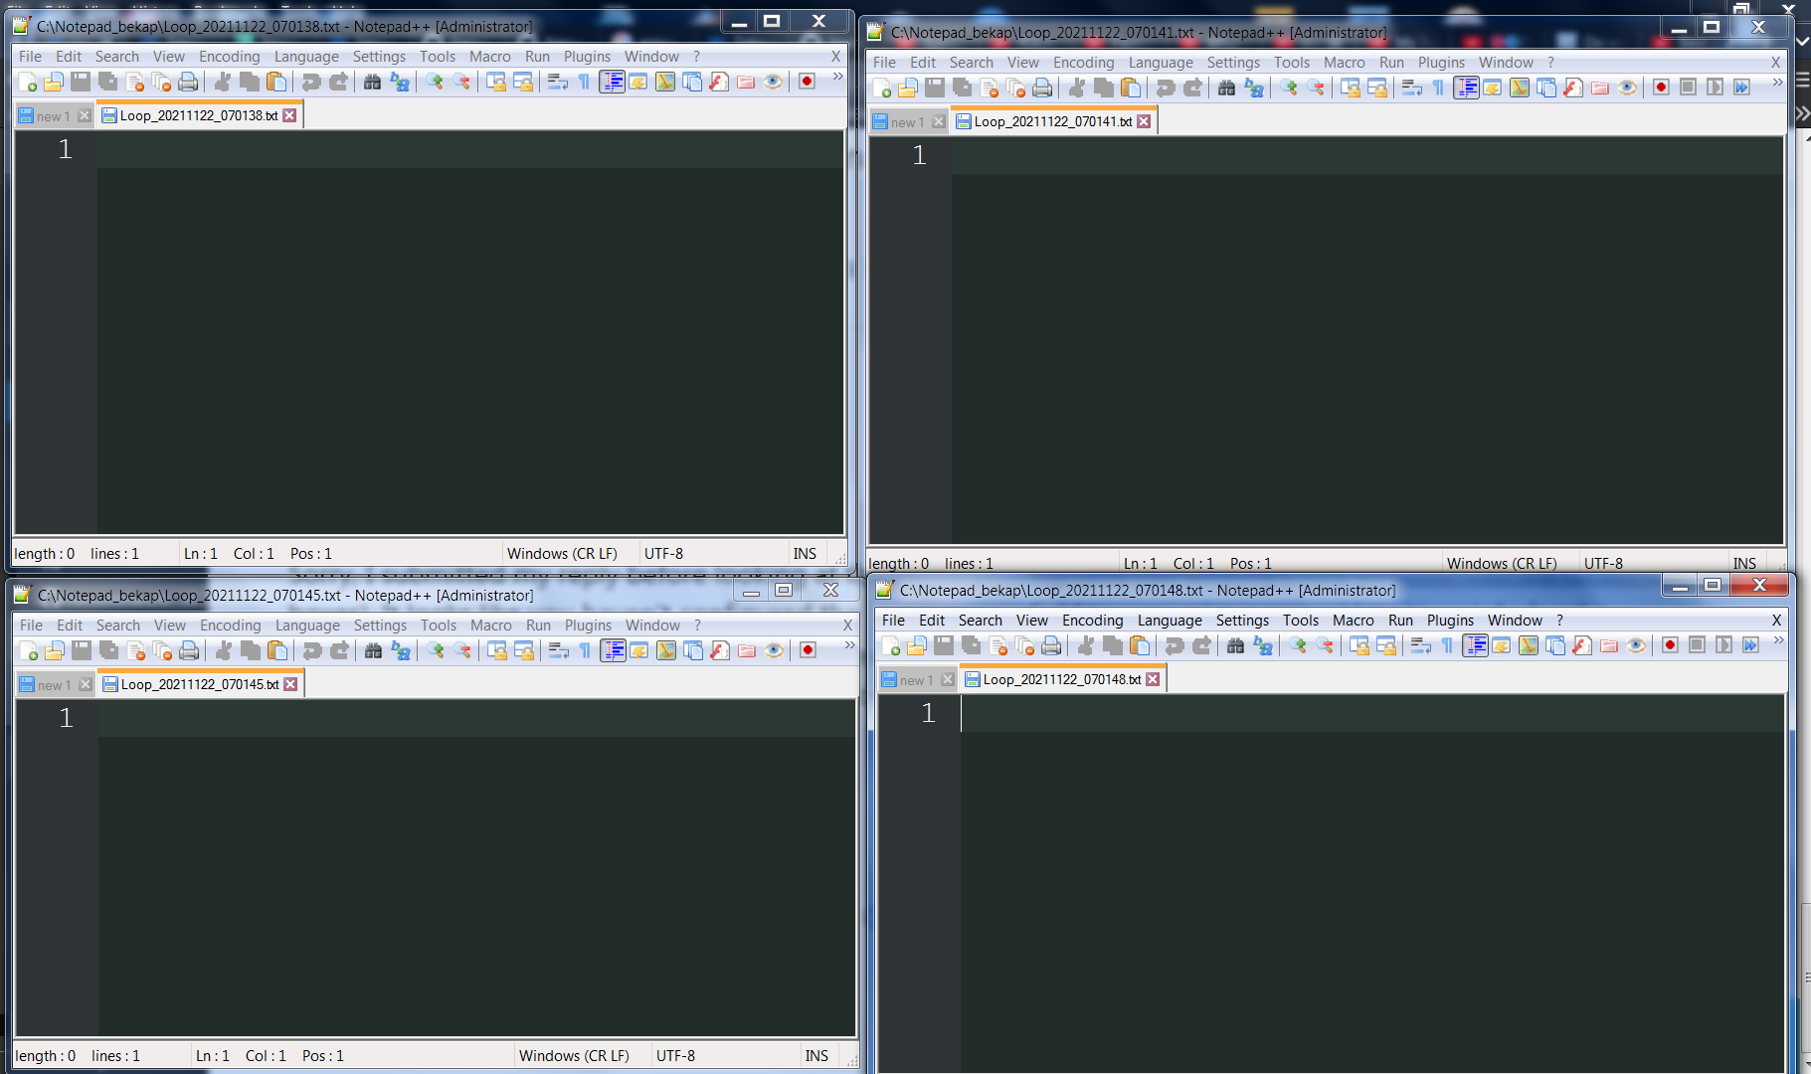The width and height of the screenshot is (1811, 1074).
Task: Open View menu in the 070145 window
Action: point(170,626)
